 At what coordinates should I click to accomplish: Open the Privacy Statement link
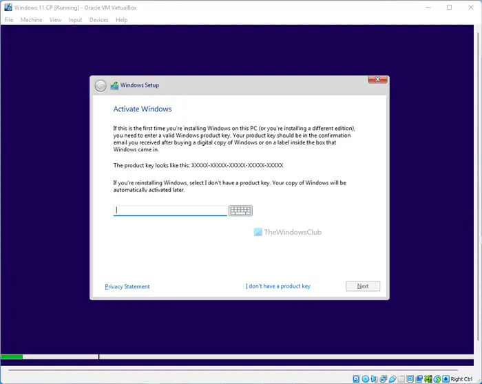coord(127,286)
